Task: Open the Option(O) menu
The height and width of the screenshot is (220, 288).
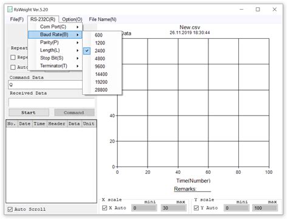Action: coord(72,19)
